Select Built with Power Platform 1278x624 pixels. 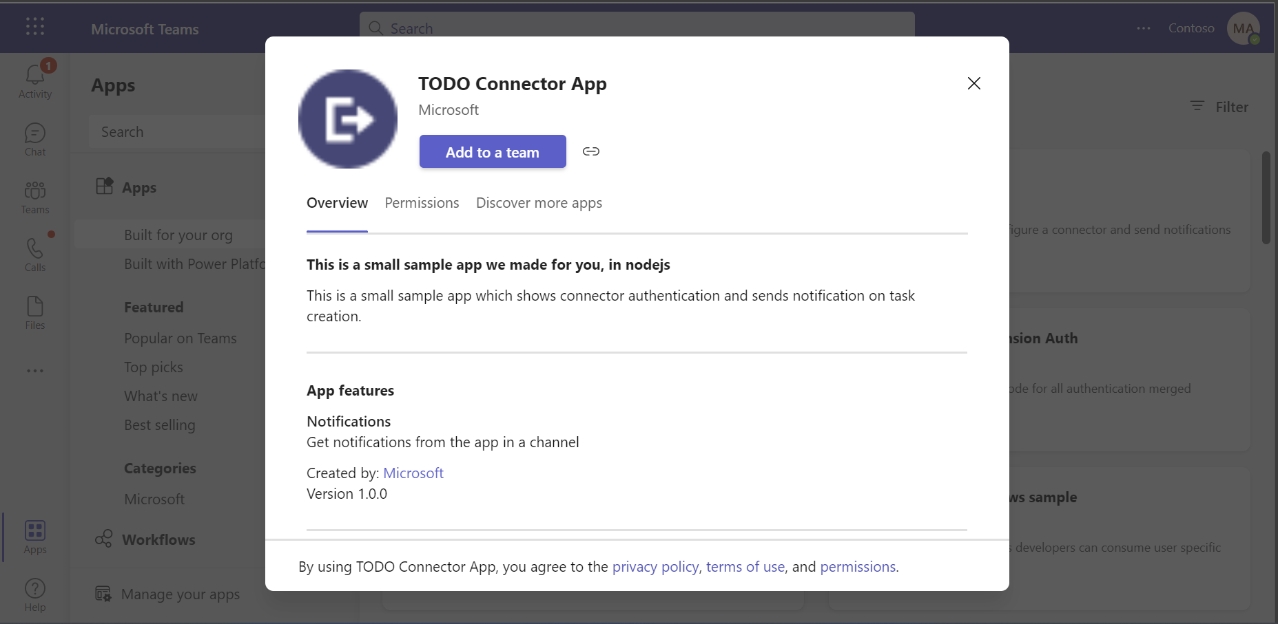[194, 264]
